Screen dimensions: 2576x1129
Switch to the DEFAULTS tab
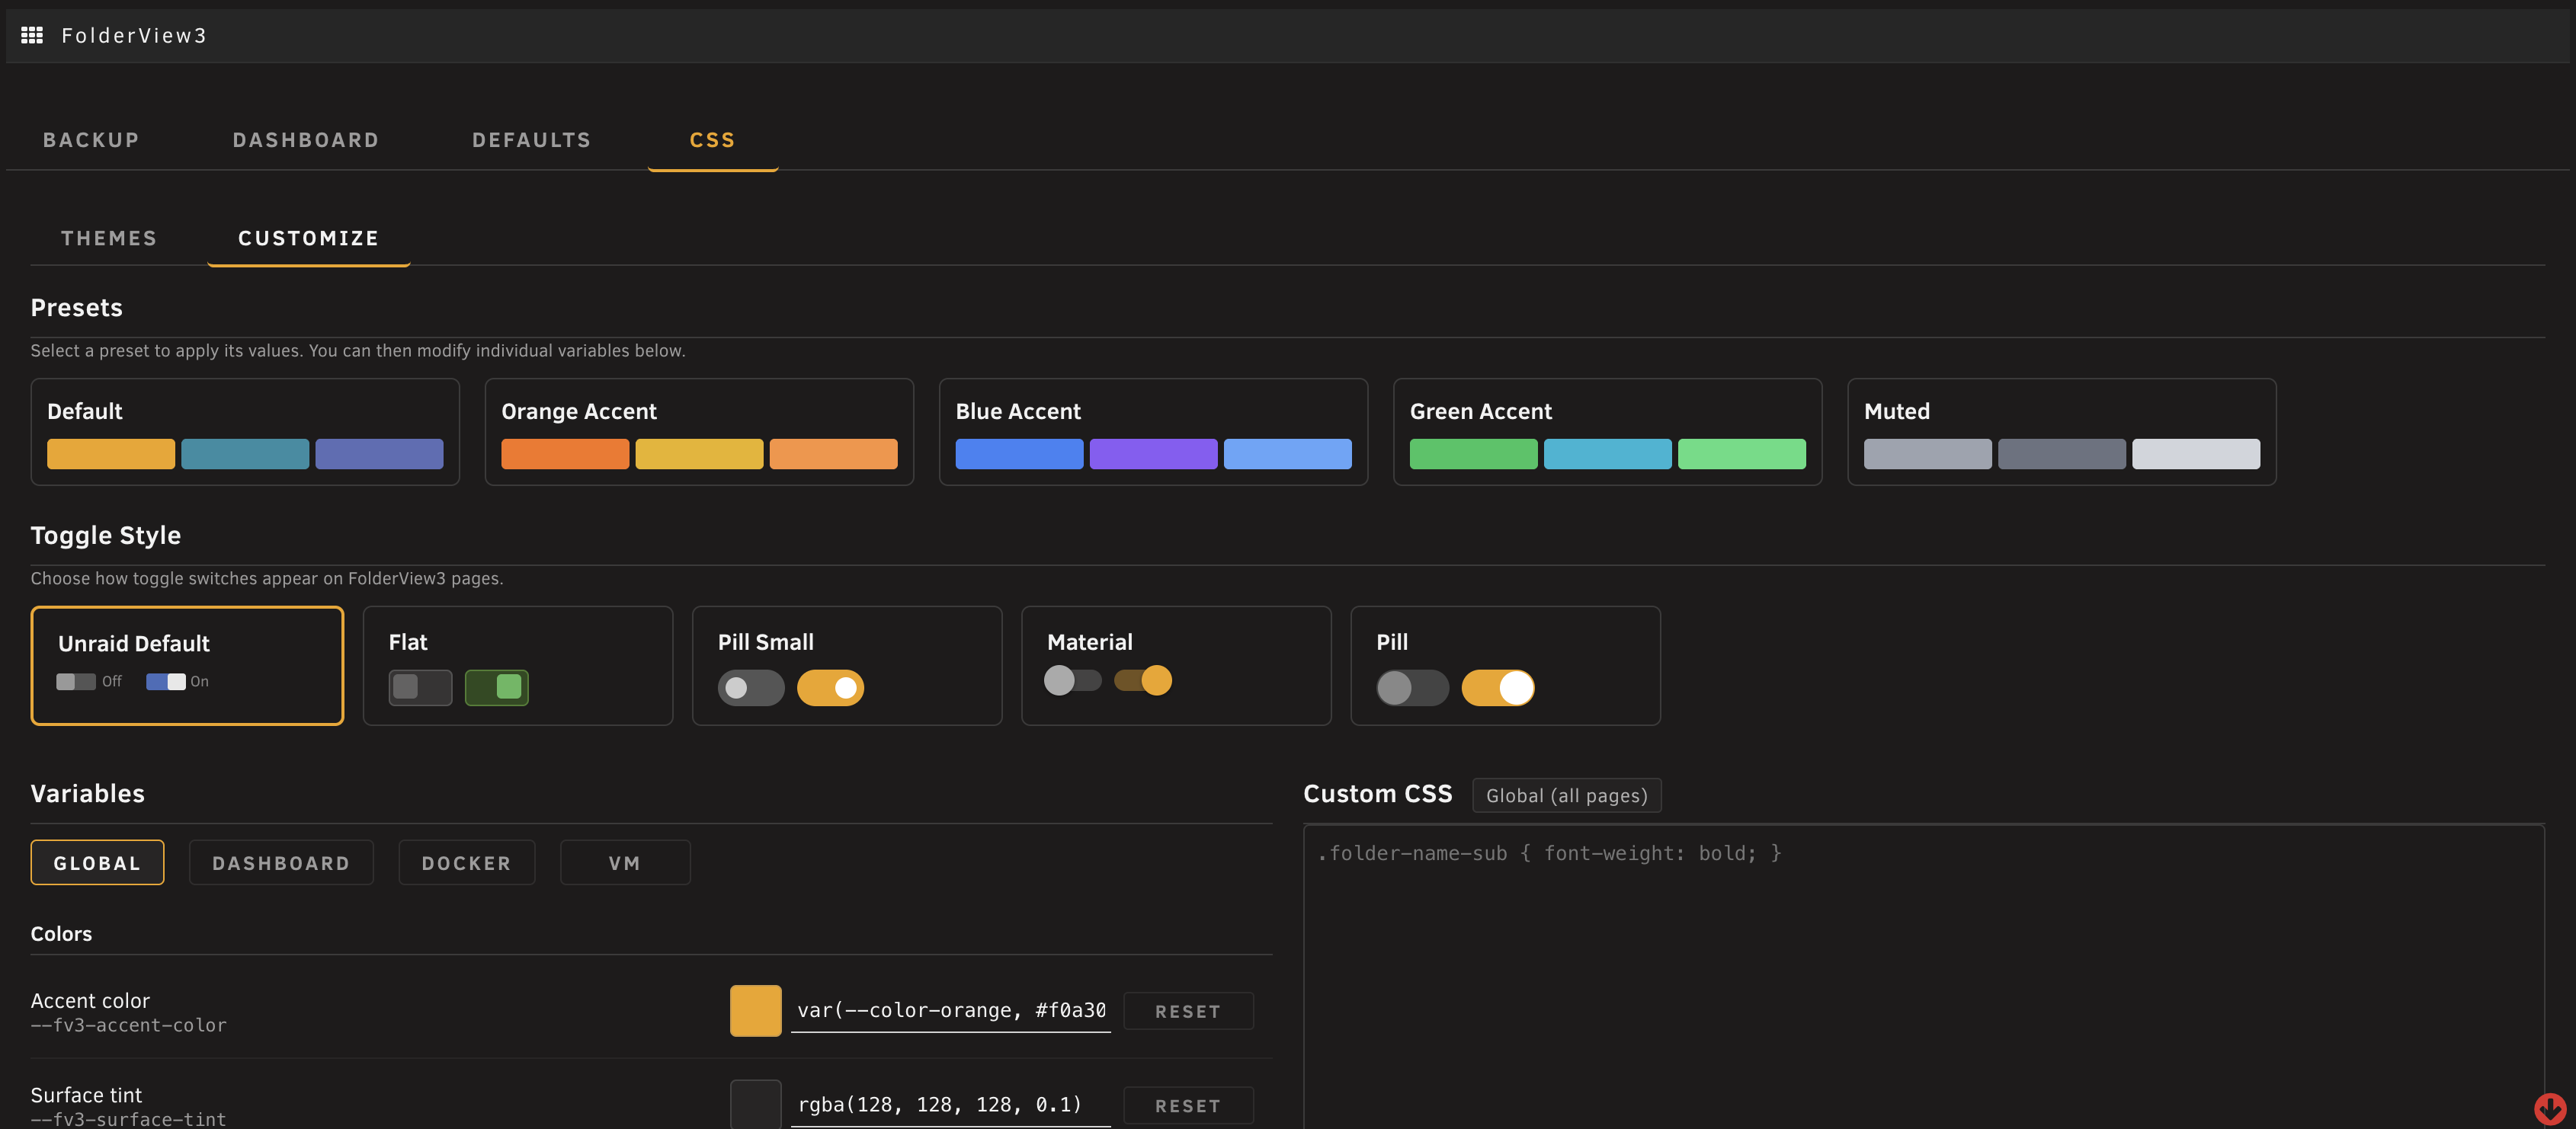point(532,140)
